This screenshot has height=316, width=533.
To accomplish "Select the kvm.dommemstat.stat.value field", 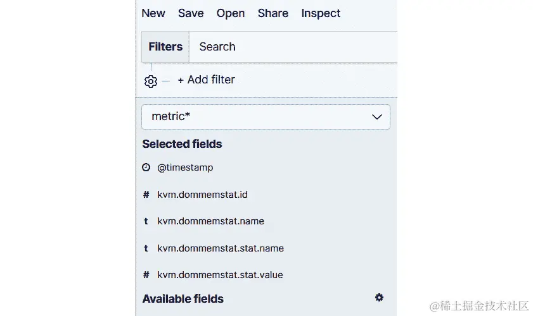I will [x=220, y=275].
